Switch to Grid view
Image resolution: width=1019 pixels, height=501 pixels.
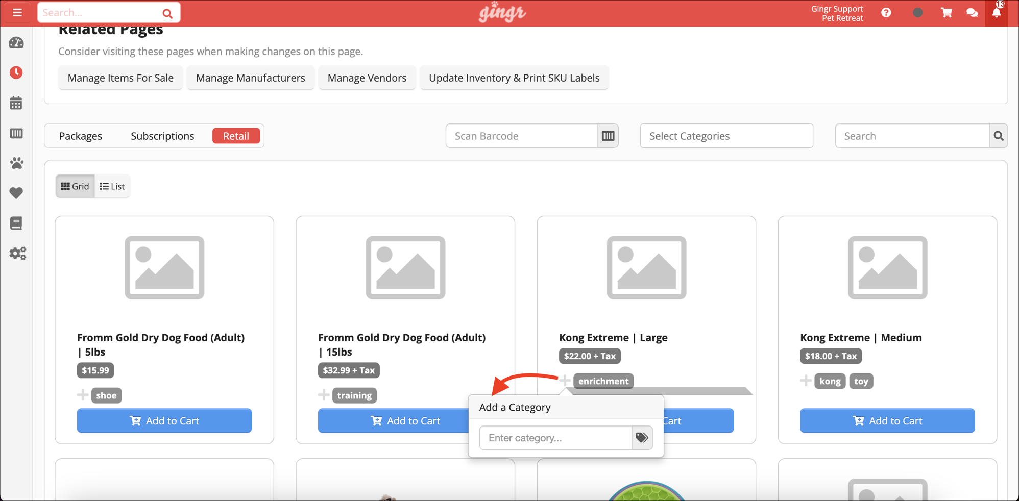pos(75,186)
